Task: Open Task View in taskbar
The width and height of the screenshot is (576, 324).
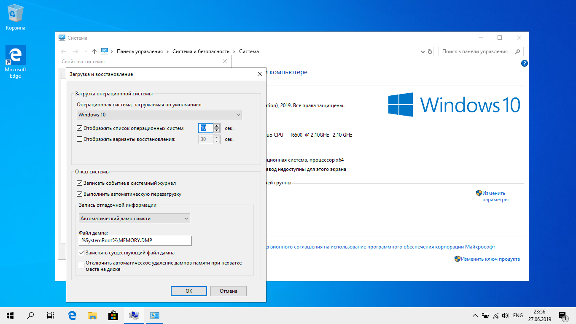Action: [51, 315]
